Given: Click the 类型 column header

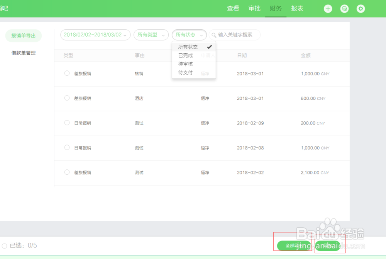Looking at the screenshot, I should (68, 55).
